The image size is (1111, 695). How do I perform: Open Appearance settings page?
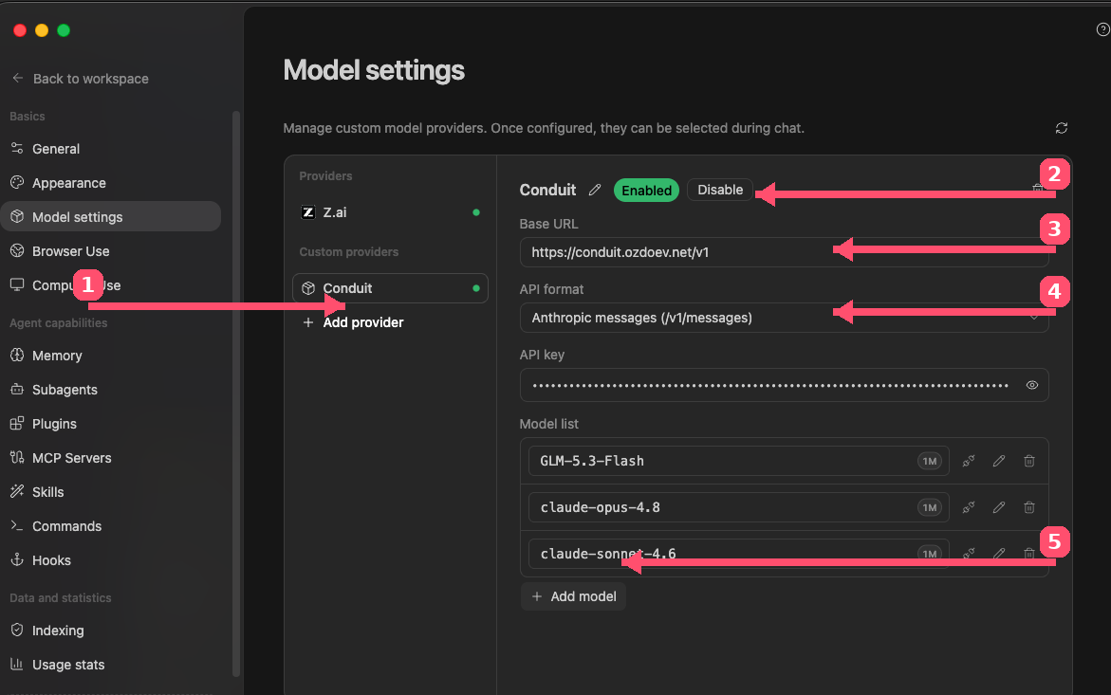[x=111, y=183]
